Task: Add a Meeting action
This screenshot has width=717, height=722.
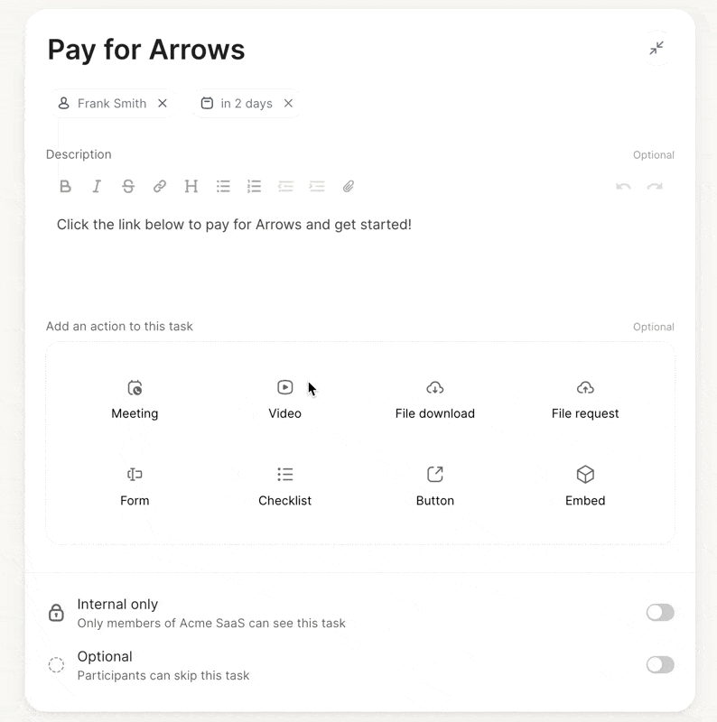Action: pyautogui.click(x=135, y=400)
